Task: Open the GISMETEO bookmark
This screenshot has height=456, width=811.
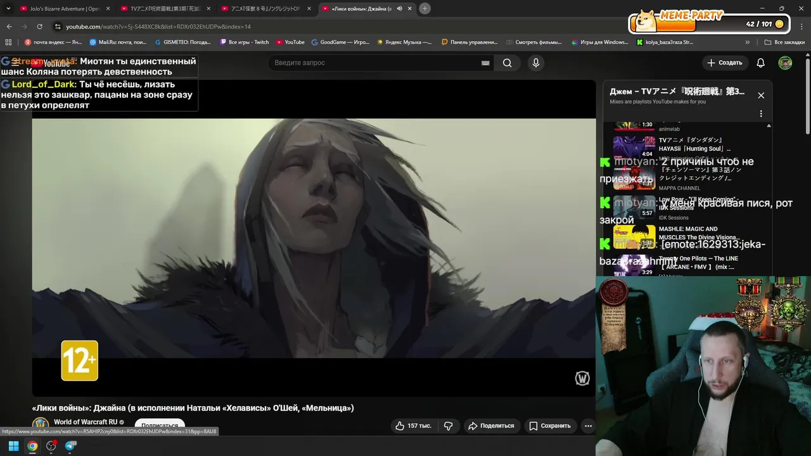Action: (182, 42)
